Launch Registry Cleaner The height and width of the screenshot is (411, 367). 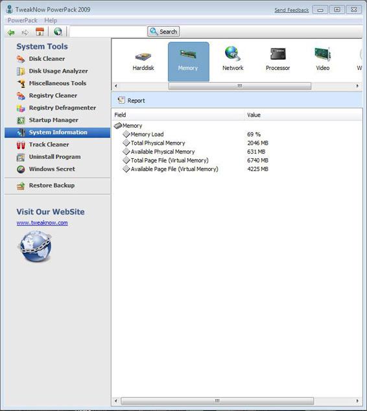pyautogui.click(x=47, y=96)
